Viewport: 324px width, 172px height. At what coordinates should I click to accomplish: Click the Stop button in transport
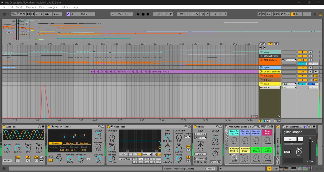[x=143, y=14]
